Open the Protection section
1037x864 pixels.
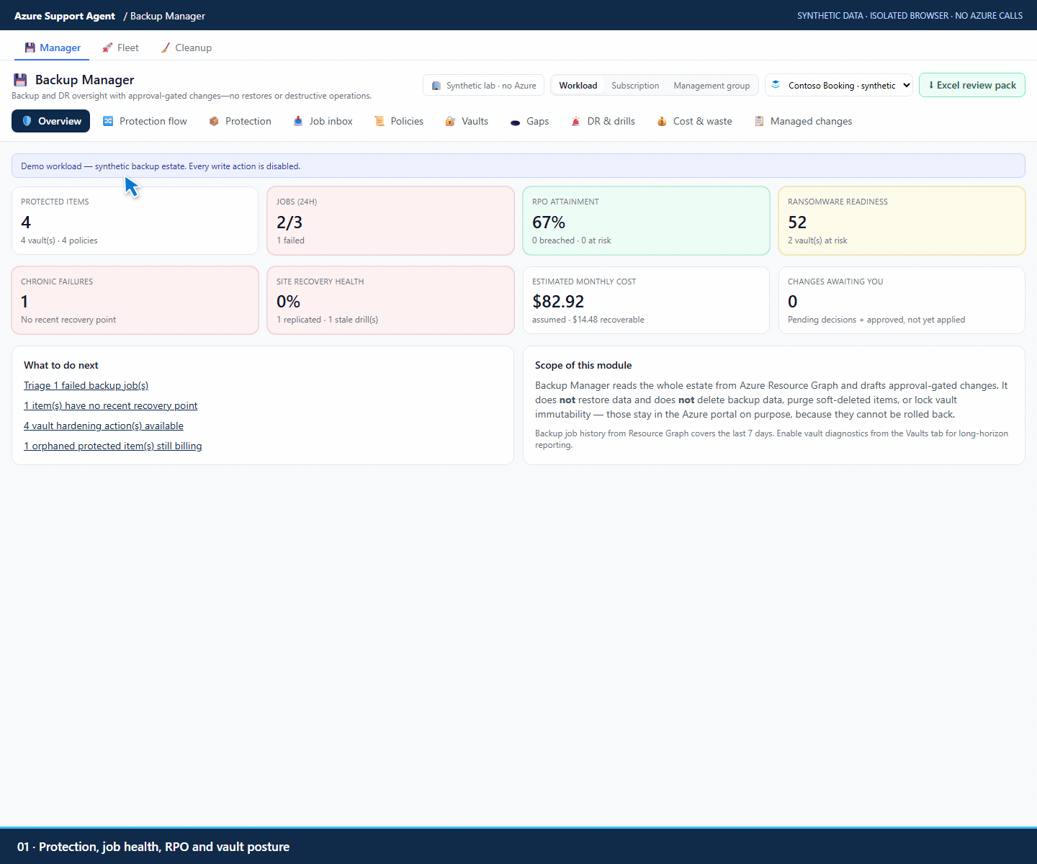click(x=240, y=121)
